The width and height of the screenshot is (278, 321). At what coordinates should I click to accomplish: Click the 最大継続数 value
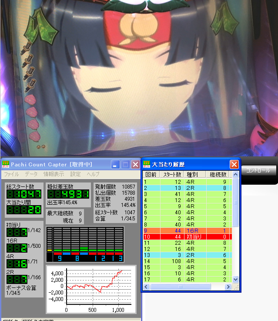80,213
